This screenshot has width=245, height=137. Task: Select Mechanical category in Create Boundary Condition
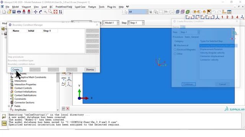pyautogui.click(x=175, y=45)
